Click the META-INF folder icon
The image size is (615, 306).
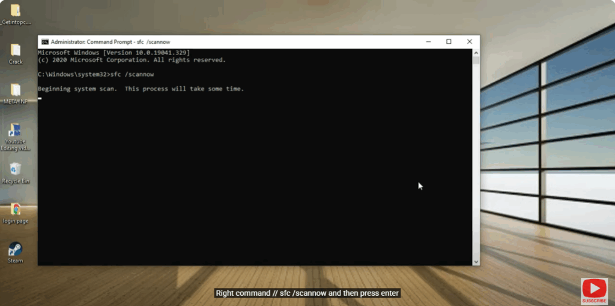[16, 90]
